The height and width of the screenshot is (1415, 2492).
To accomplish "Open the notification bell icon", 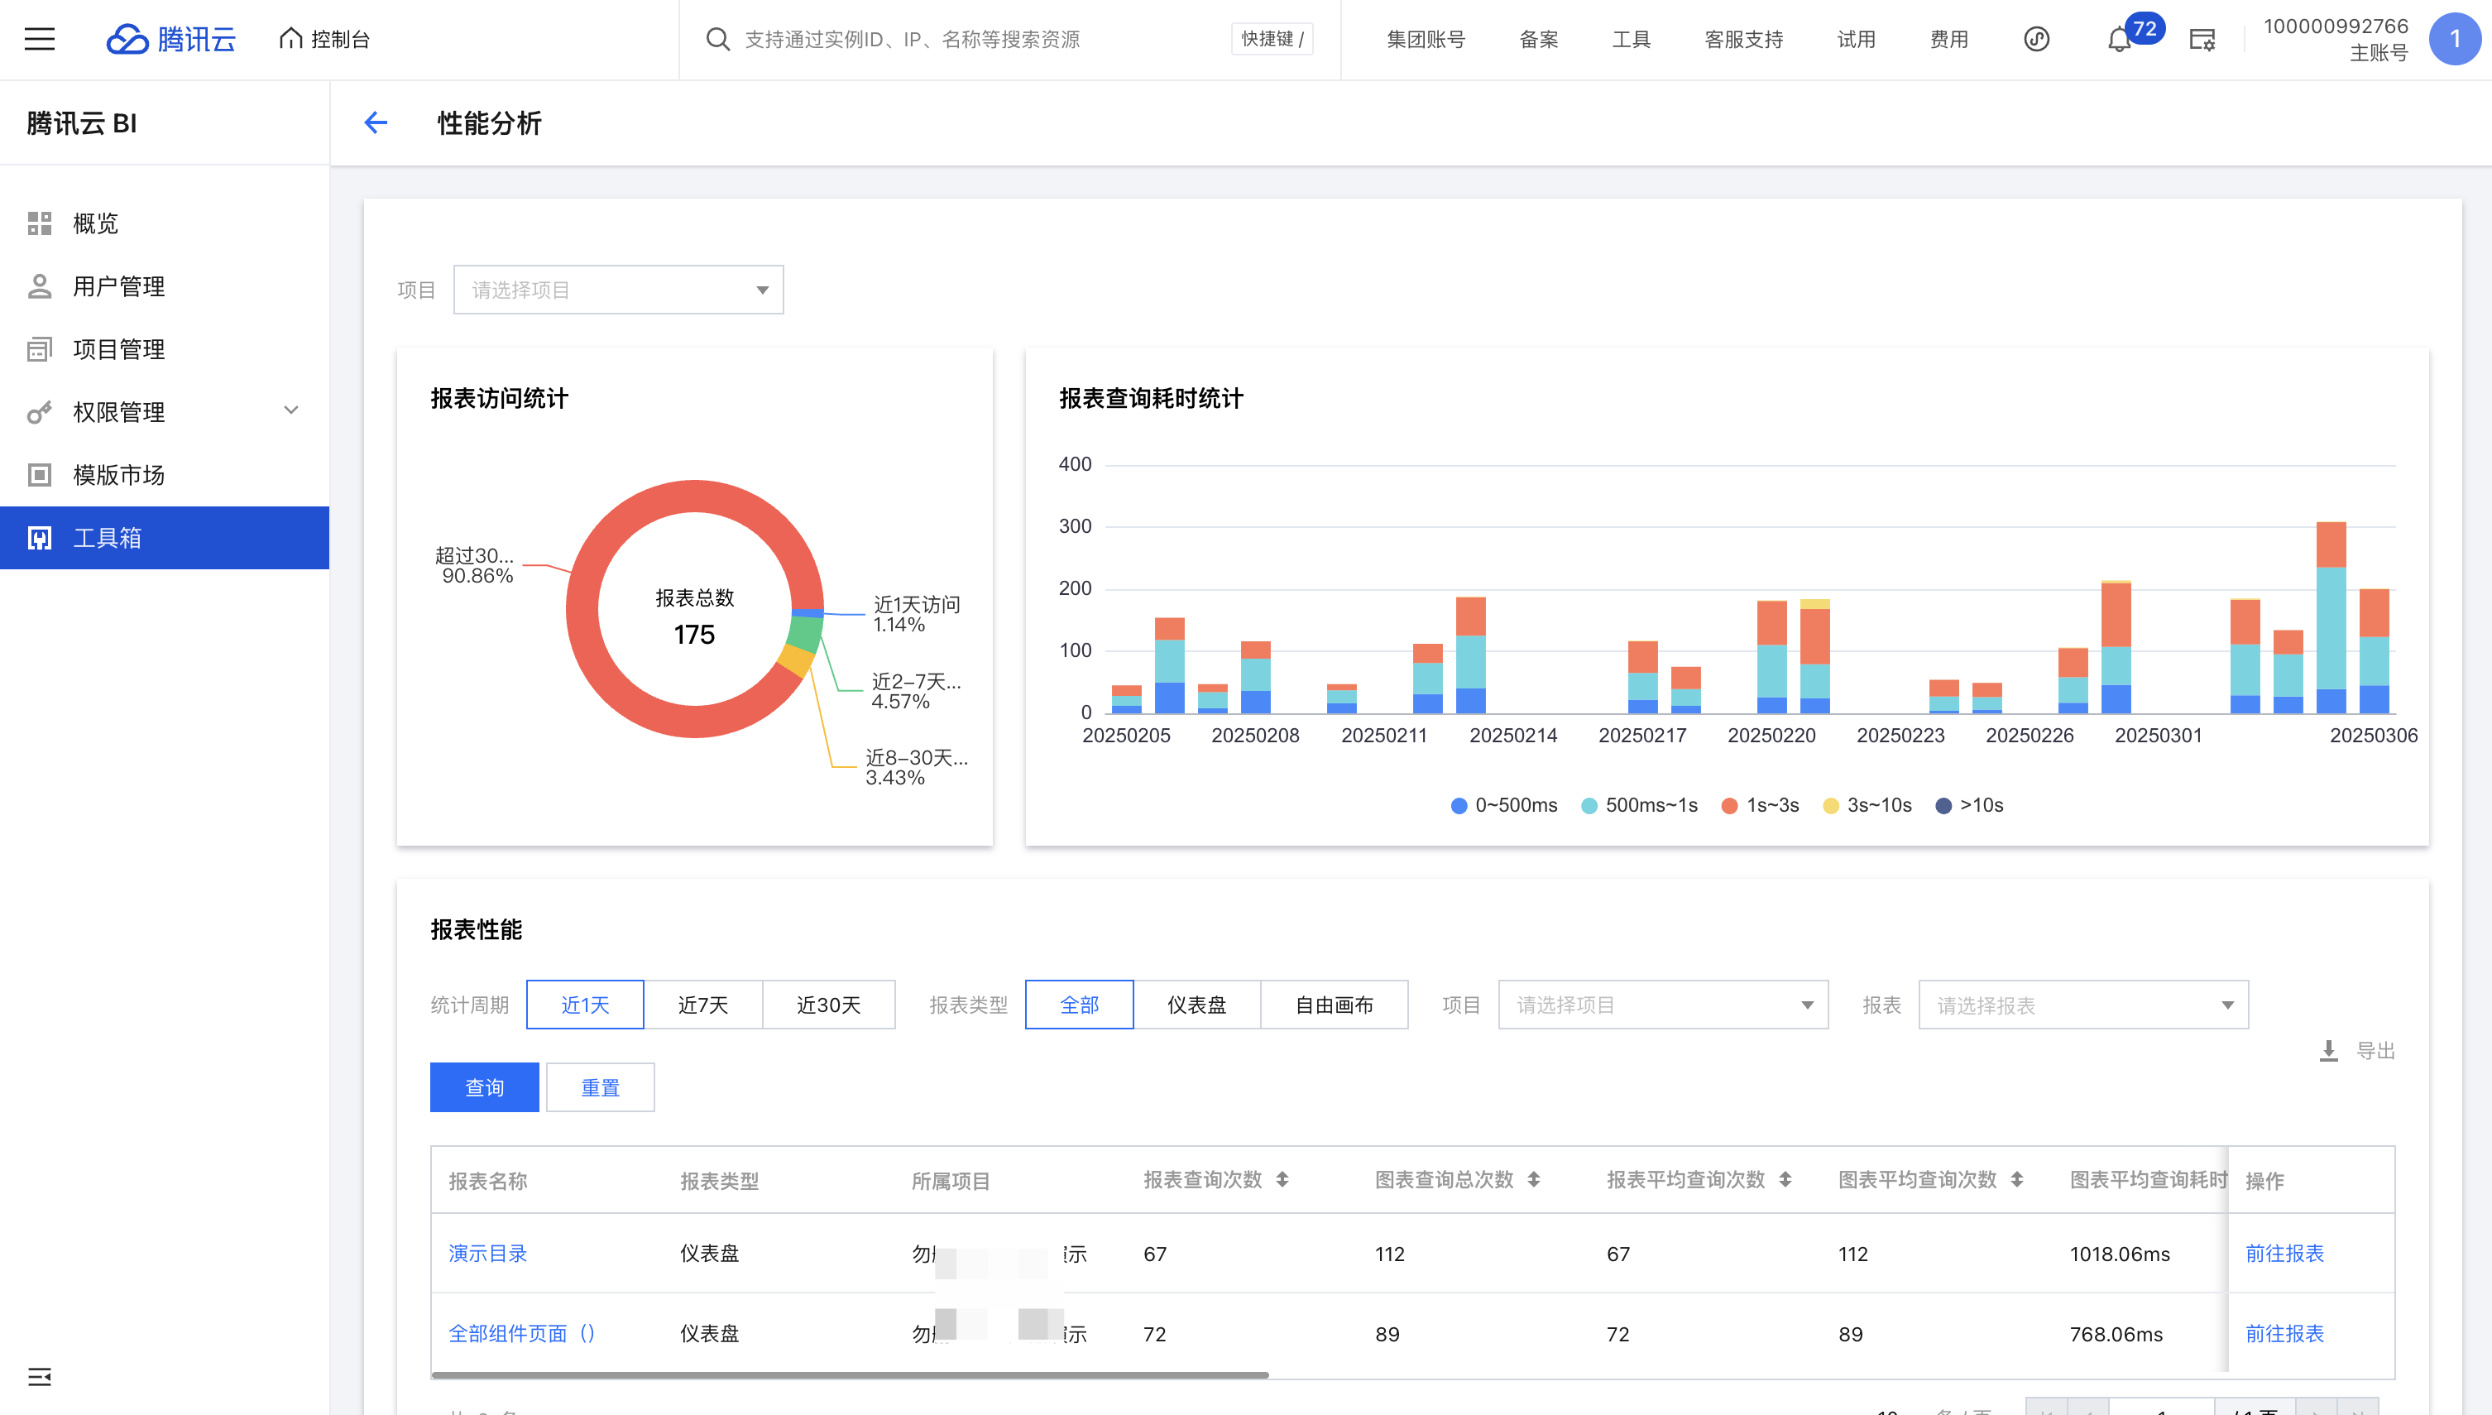I will point(2118,40).
